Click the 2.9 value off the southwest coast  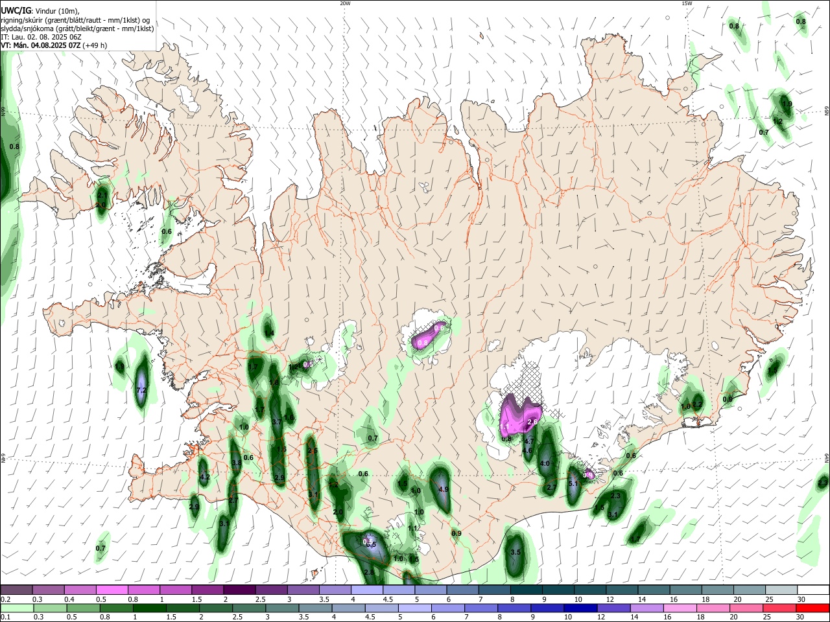coord(194,506)
